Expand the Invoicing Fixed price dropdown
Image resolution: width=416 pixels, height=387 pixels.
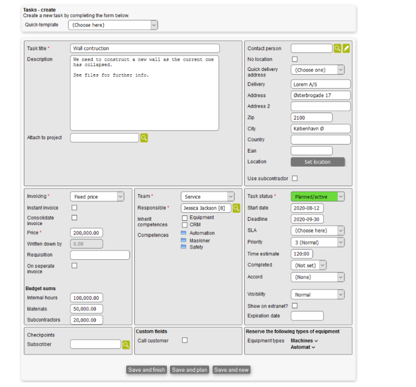[97, 197]
